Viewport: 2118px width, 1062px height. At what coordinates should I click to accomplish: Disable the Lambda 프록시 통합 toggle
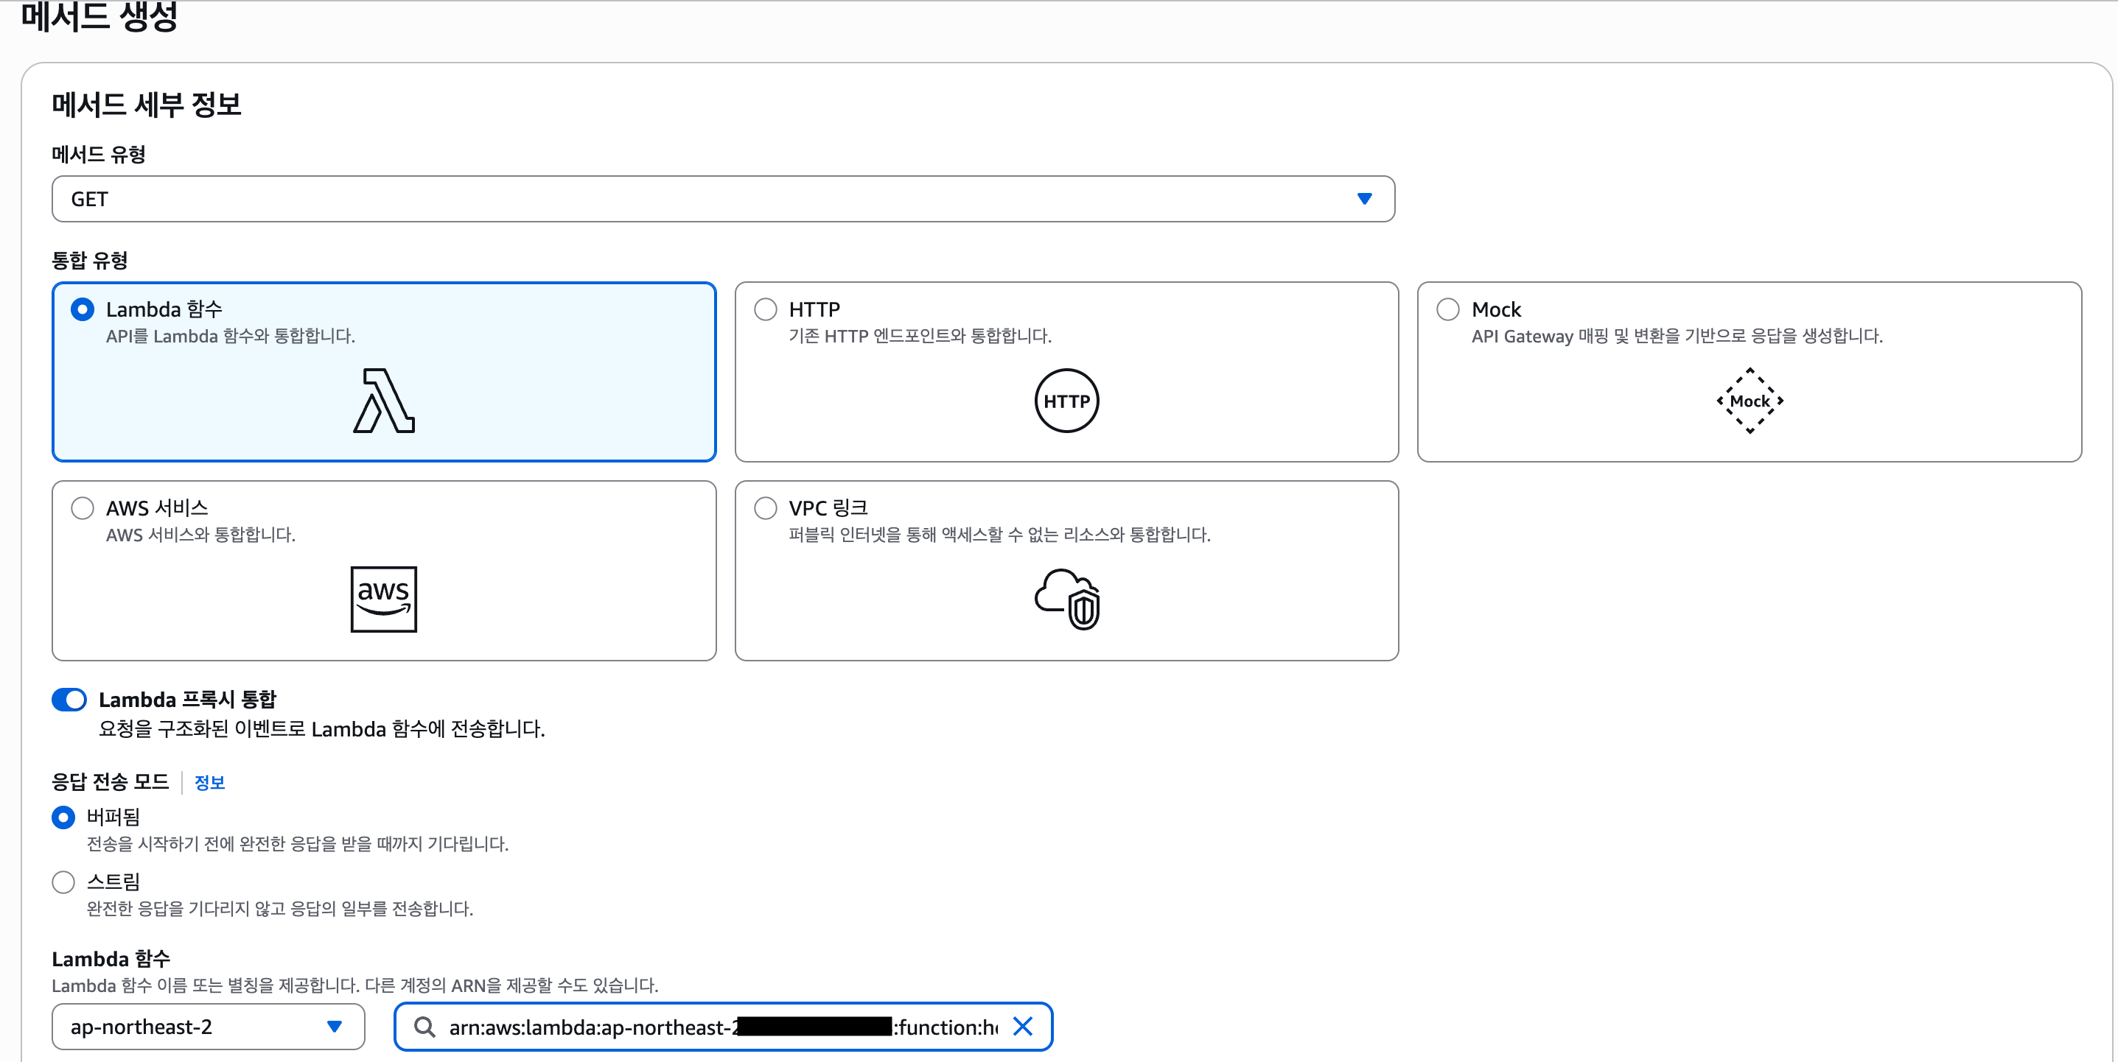pyautogui.click(x=70, y=699)
